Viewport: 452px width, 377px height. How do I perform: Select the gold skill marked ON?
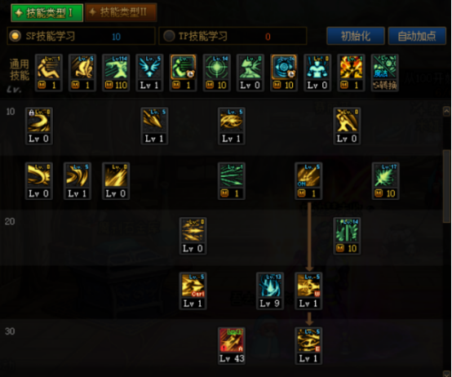308,181
